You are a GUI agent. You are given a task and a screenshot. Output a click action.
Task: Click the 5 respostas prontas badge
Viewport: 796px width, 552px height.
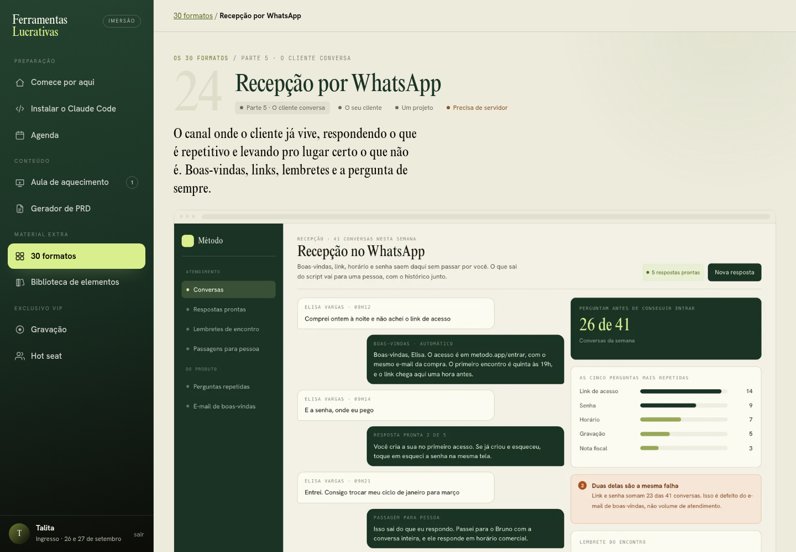(673, 272)
